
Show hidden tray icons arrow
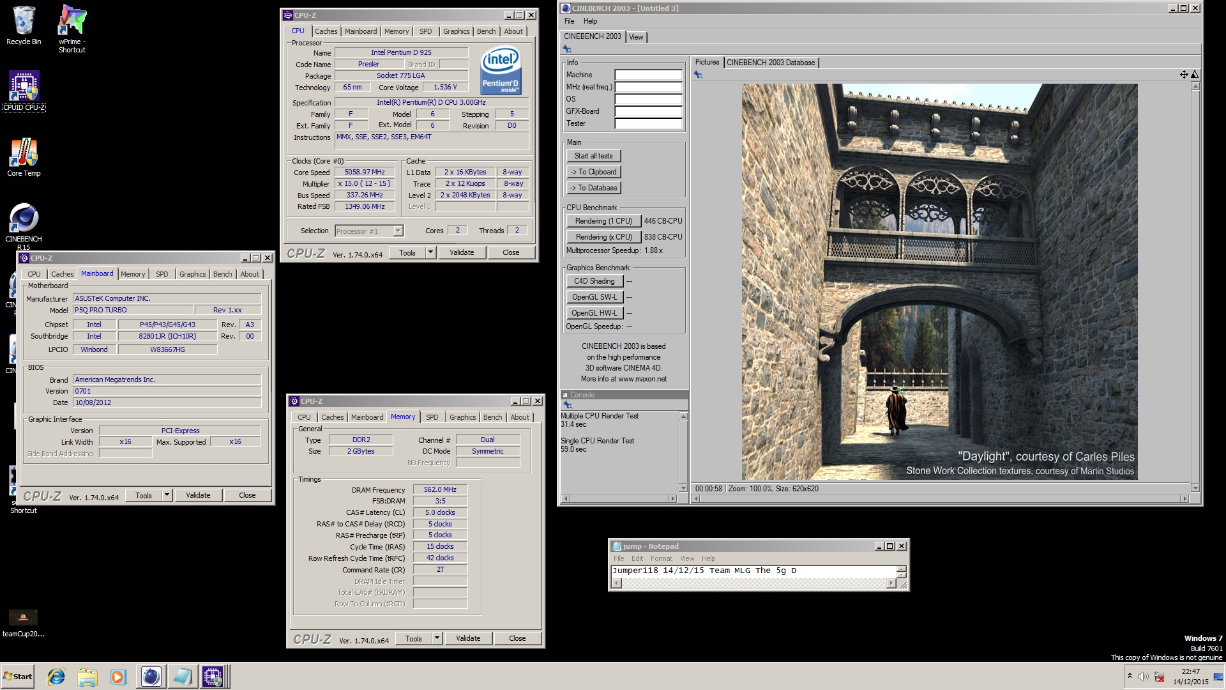click(1130, 676)
